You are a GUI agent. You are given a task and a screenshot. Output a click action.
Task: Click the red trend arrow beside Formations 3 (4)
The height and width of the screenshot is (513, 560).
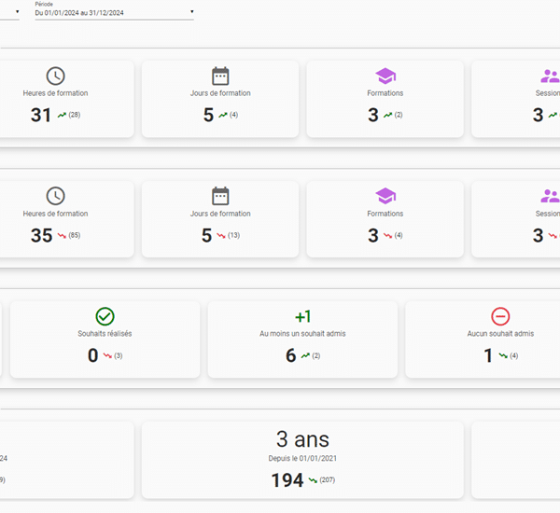(388, 236)
